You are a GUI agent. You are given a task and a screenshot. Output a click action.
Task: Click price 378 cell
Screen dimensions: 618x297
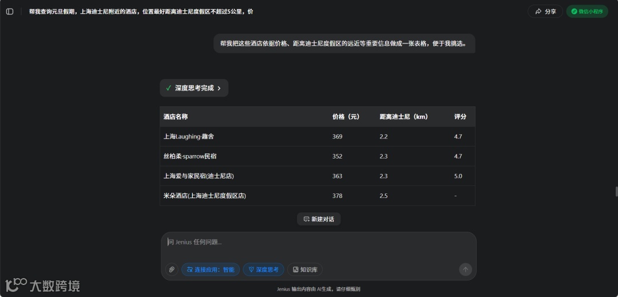tap(338, 195)
